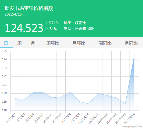Switch to the 月环比 tab
Image resolution: width=143 pixels, height=129 pixels.
[x=79, y=43]
